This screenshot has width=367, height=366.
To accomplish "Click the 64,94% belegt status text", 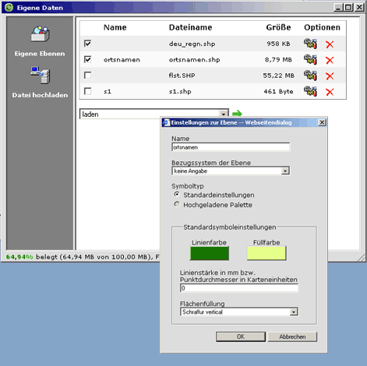I will coord(83,257).
